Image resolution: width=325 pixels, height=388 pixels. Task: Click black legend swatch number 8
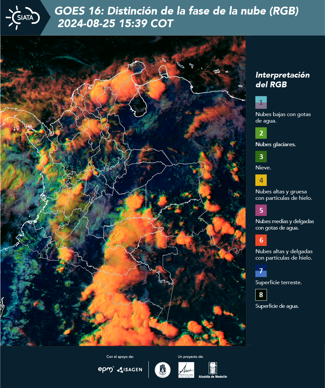click(261, 295)
